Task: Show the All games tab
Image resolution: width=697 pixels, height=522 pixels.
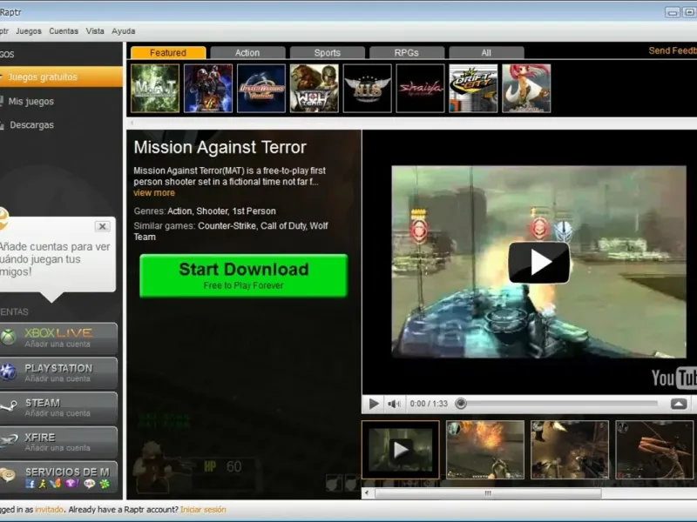Action: (x=486, y=52)
